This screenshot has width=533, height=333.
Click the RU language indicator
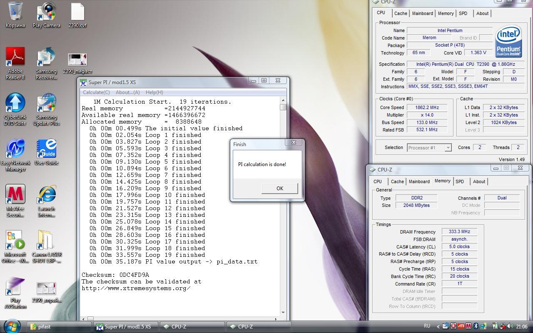[427, 326]
